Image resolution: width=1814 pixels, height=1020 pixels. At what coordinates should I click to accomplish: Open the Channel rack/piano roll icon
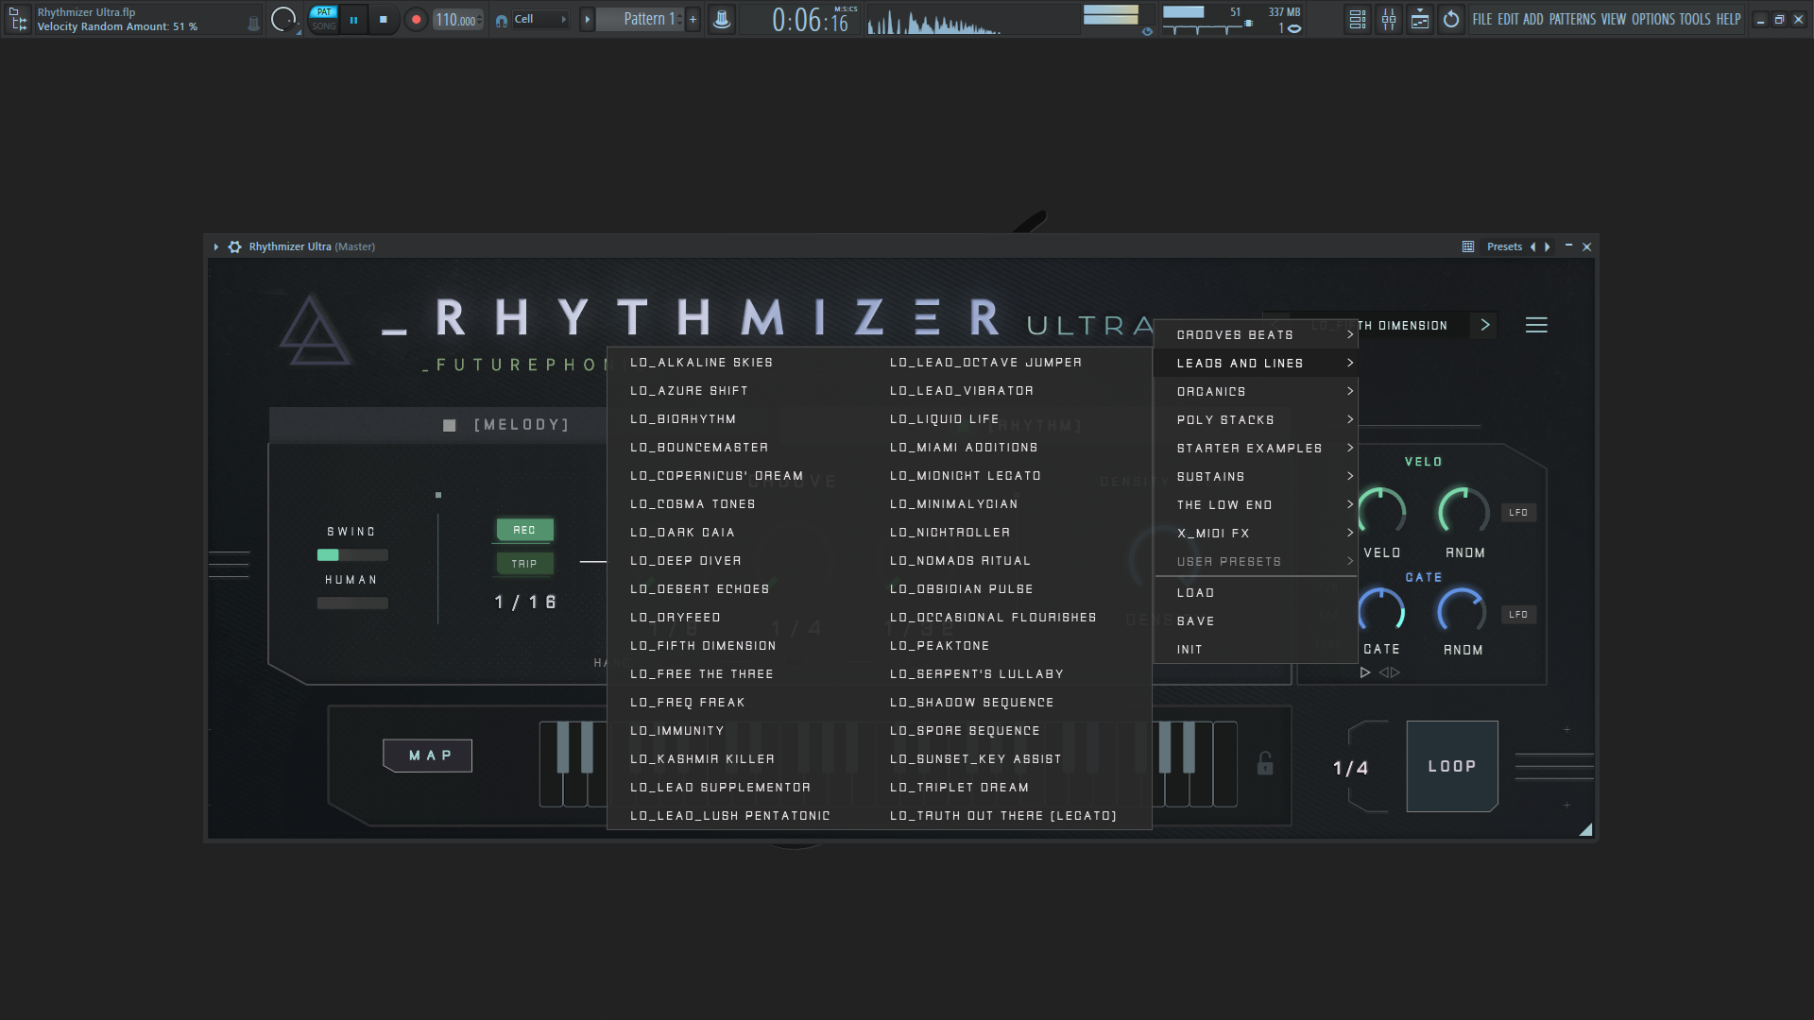[x=1420, y=20]
